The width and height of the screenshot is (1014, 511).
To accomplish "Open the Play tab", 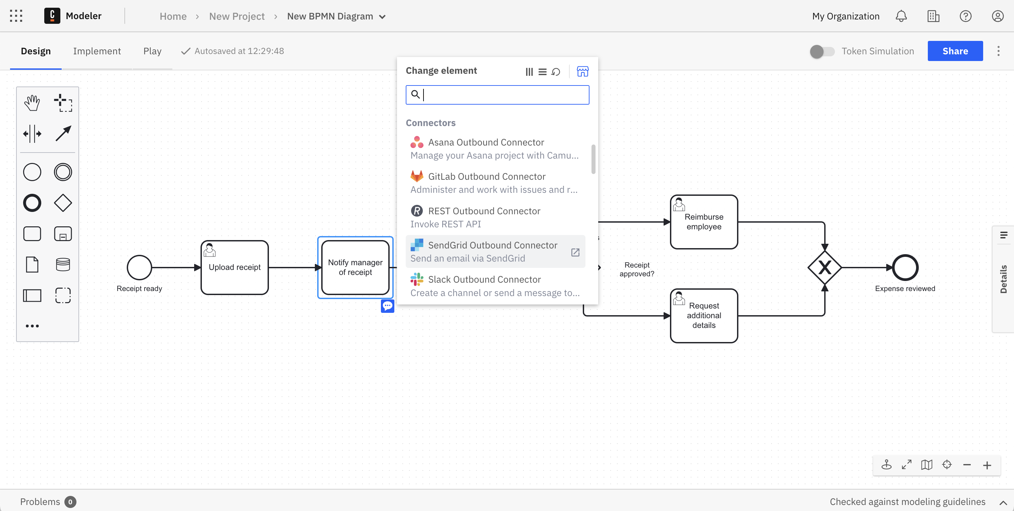I will (152, 51).
